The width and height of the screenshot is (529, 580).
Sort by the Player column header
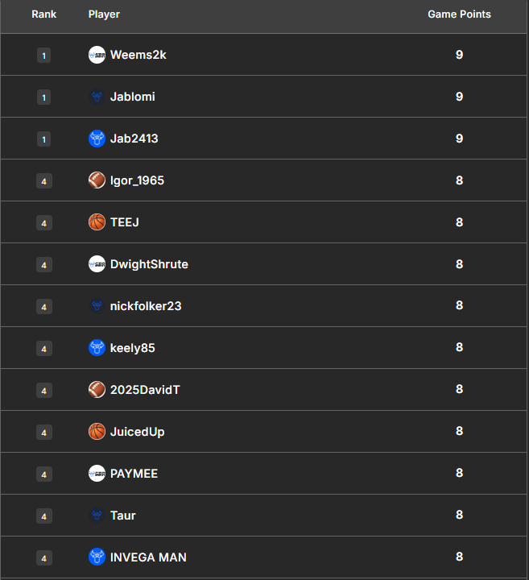[104, 14]
